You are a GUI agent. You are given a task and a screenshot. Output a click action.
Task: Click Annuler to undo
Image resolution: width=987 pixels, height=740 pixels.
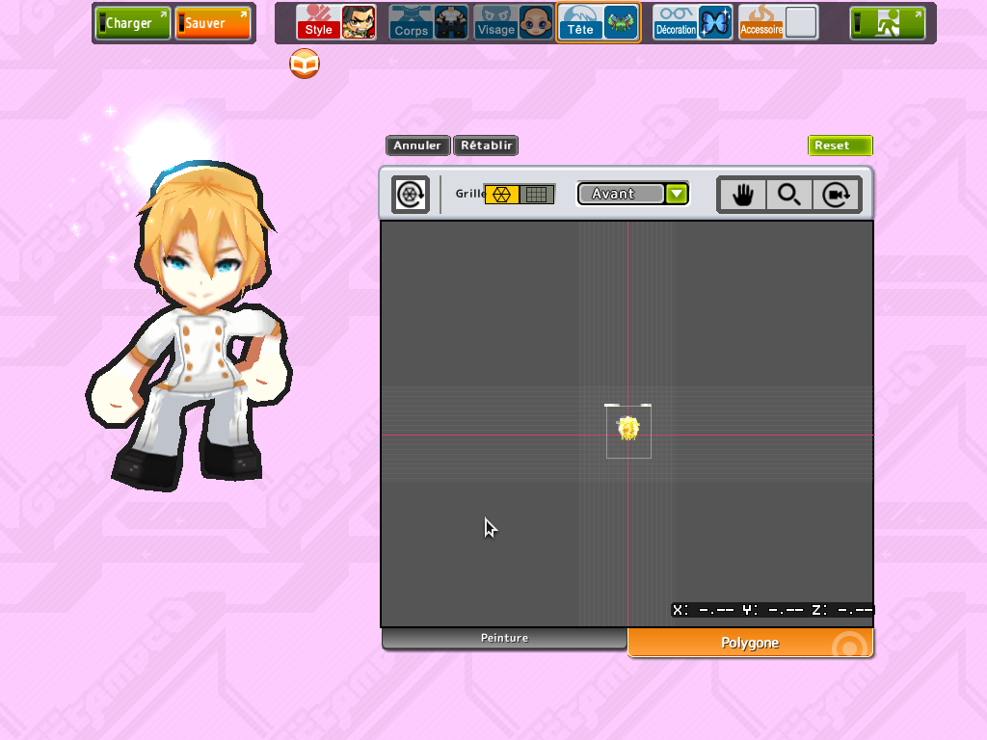418,145
